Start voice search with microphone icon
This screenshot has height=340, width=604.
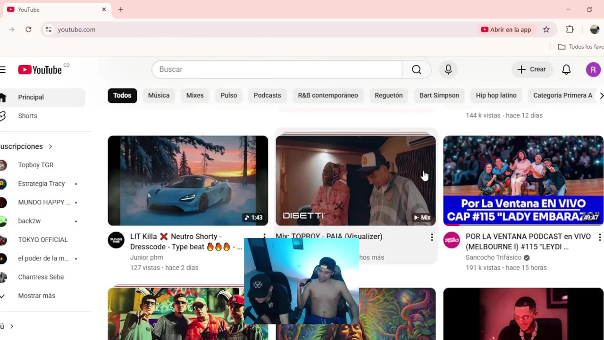coord(448,69)
